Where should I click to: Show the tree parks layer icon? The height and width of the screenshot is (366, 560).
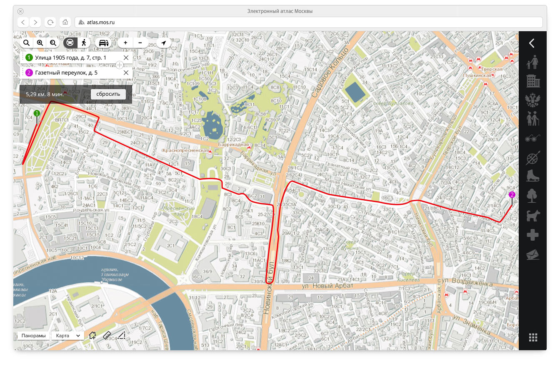[x=532, y=195]
